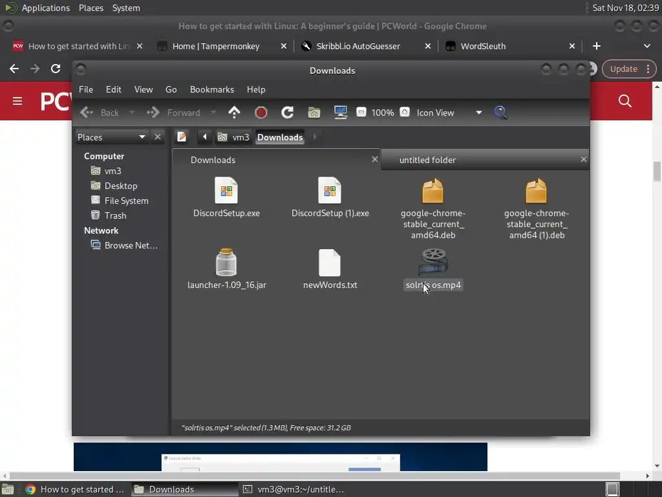Image resolution: width=662 pixels, height=497 pixels.
Task: Switch to Home | Tampermonkey Chrome tab
Action: pyautogui.click(x=216, y=46)
